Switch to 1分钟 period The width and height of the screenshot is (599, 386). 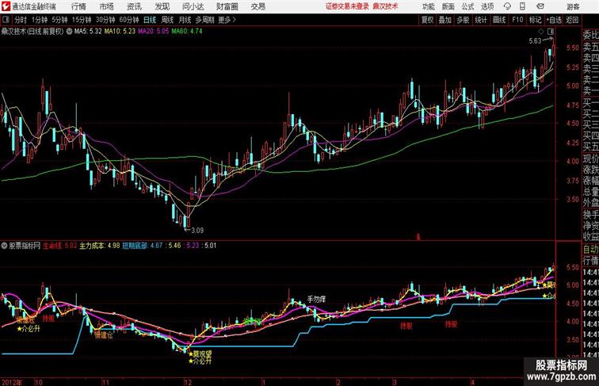pyautogui.click(x=40, y=20)
